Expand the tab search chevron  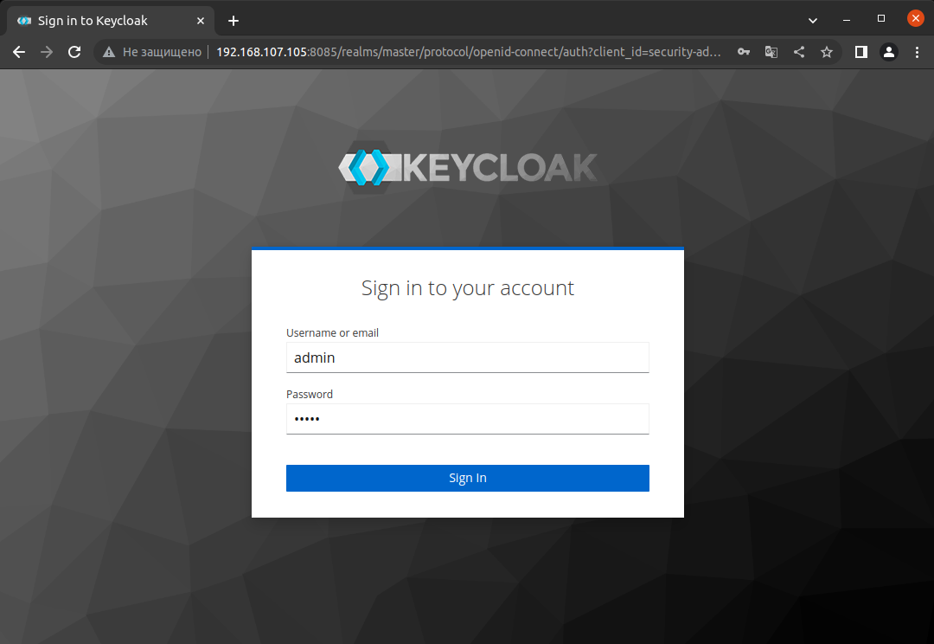812,21
